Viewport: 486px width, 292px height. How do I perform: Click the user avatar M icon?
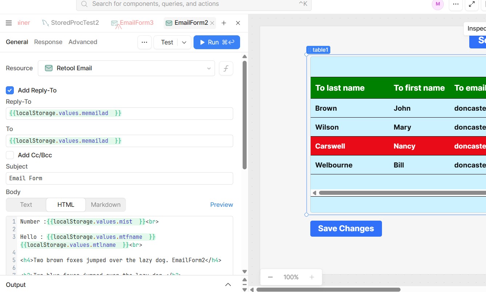pos(438,4)
